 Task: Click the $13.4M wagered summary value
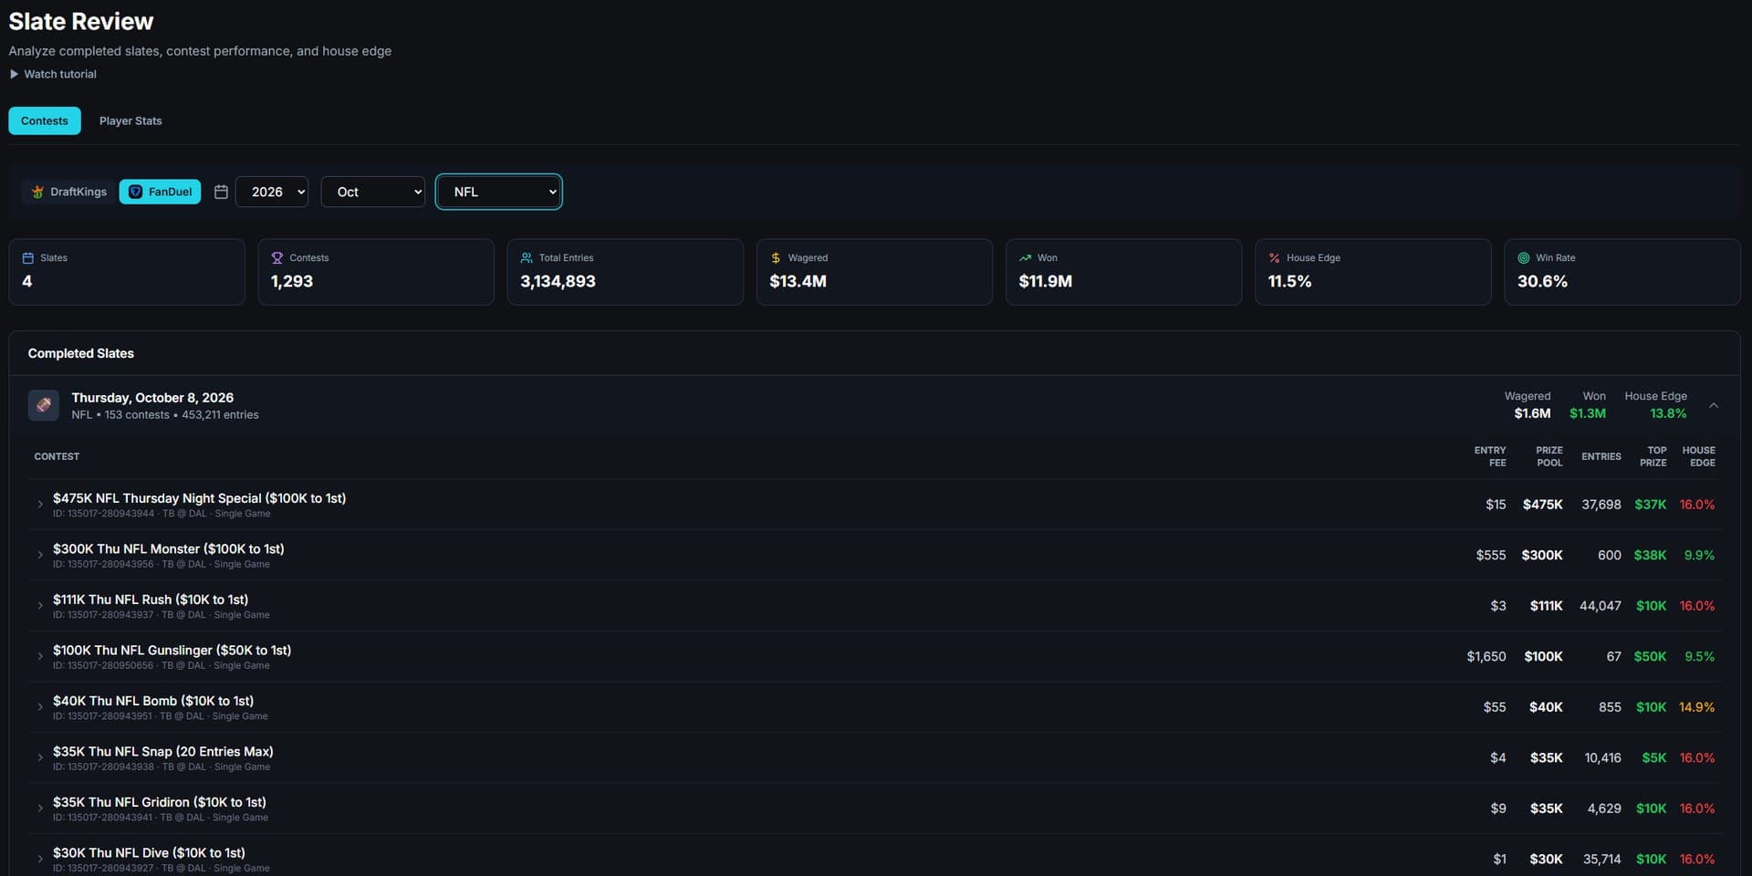click(798, 281)
